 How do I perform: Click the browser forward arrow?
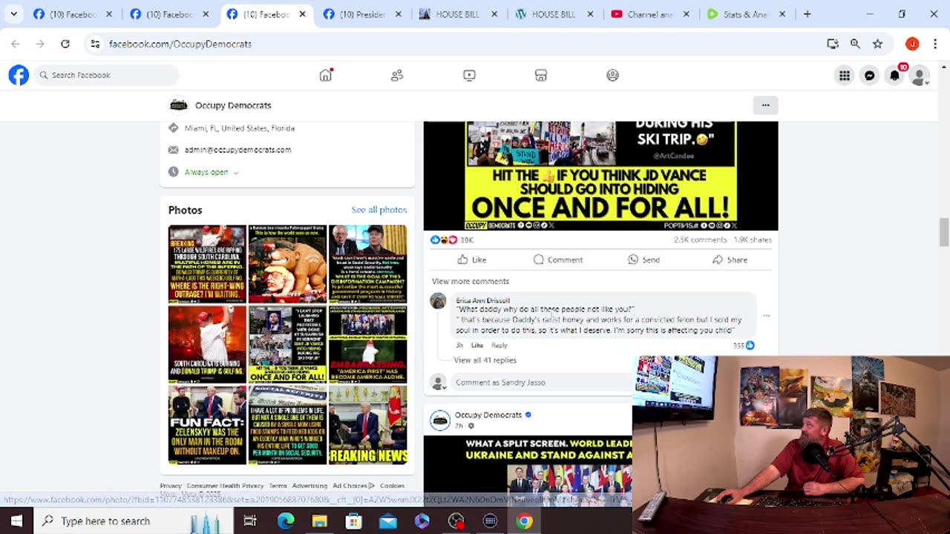click(40, 44)
